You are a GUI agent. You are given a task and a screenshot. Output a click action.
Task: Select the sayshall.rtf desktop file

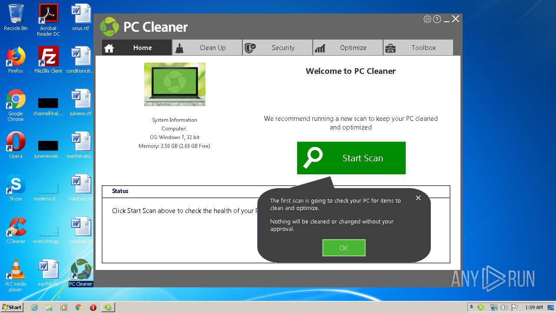point(81,230)
